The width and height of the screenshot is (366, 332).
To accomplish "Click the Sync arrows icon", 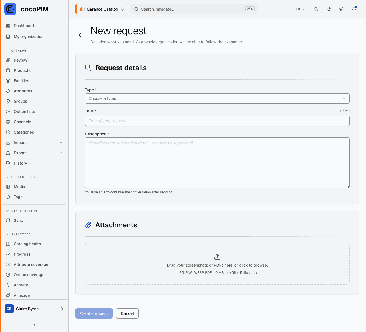I will [x=8, y=220].
